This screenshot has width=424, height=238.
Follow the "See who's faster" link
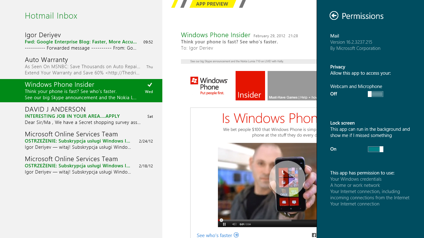214,235
